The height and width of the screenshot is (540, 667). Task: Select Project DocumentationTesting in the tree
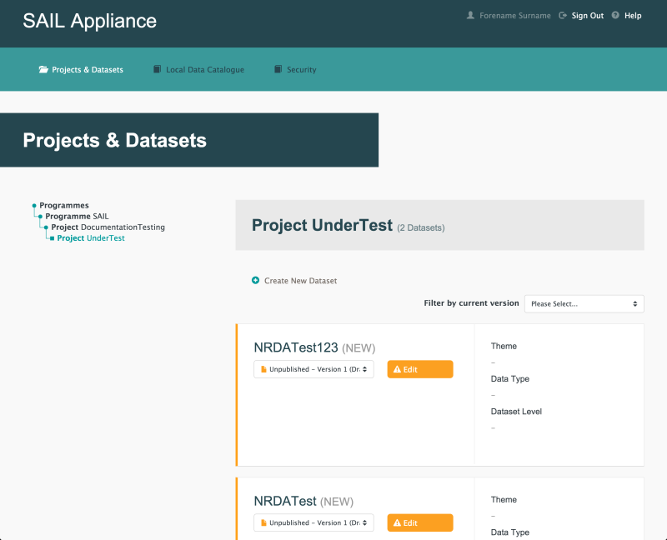[109, 227]
